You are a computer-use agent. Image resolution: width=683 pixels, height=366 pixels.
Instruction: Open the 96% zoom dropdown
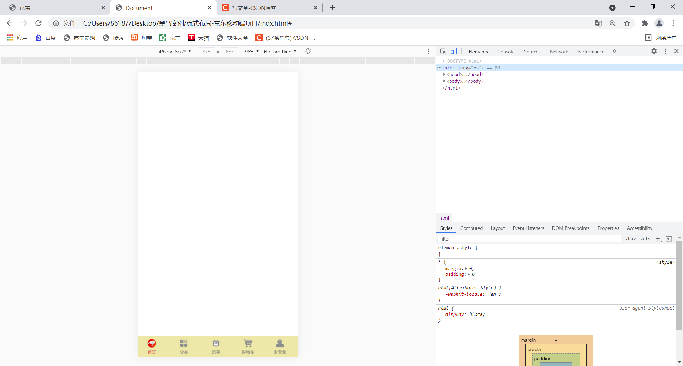click(x=252, y=52)
